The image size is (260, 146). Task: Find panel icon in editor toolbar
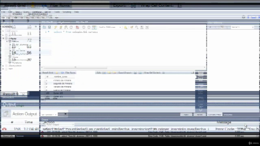(136, 27)
